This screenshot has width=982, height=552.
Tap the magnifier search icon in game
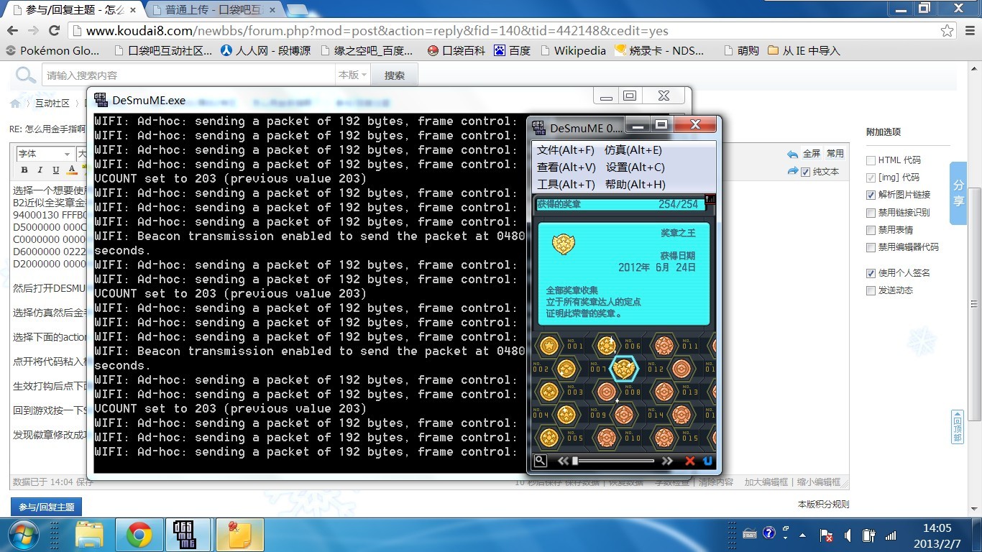[x=541, y=461]
